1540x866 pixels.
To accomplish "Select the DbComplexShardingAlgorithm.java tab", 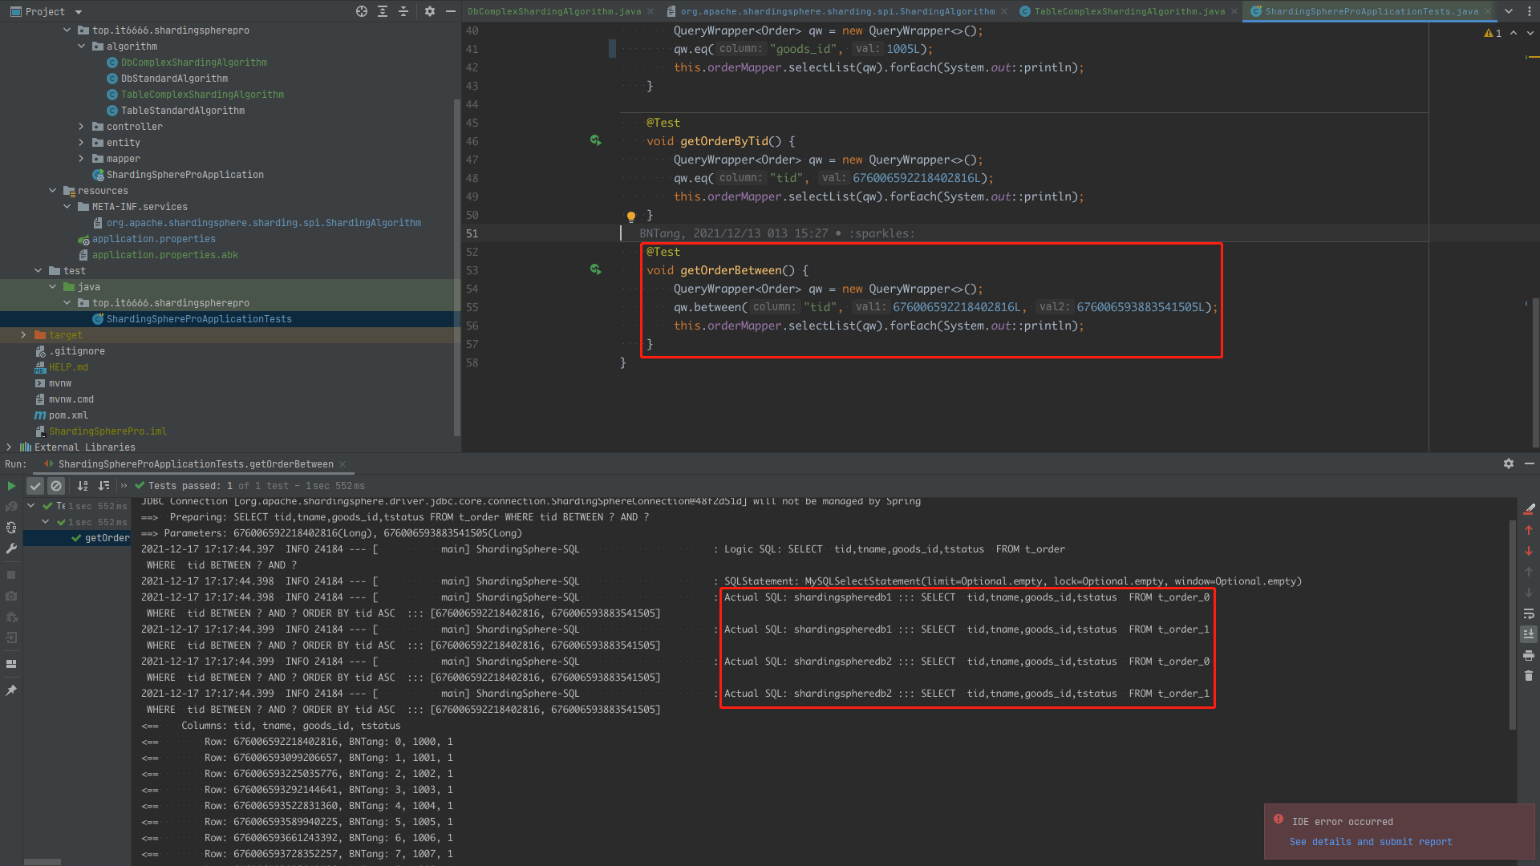I will tap(561, 12).
